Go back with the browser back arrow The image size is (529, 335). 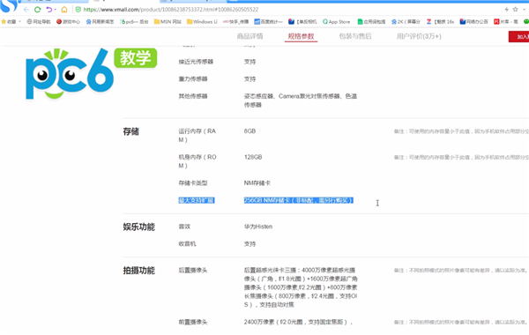click(26, 10)
